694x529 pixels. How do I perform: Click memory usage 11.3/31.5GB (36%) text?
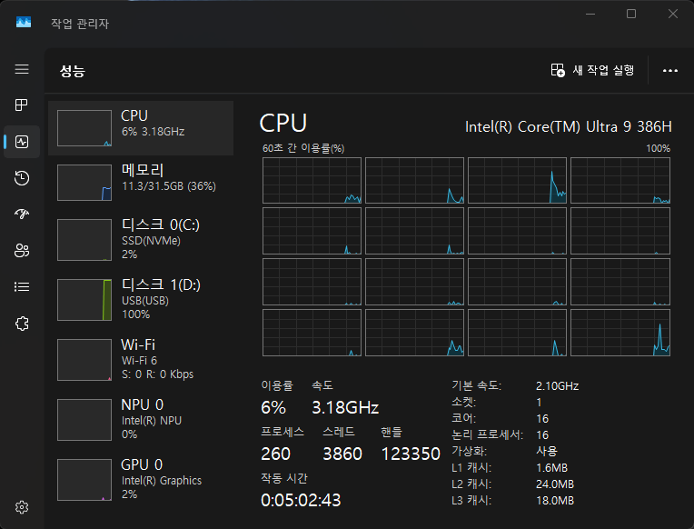coord(169,186)
